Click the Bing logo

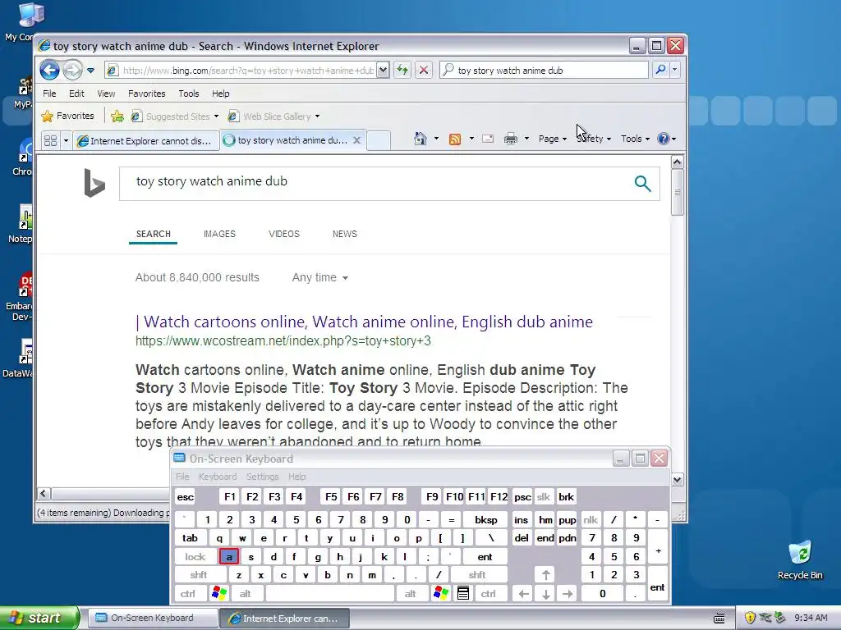pos(94,183)
